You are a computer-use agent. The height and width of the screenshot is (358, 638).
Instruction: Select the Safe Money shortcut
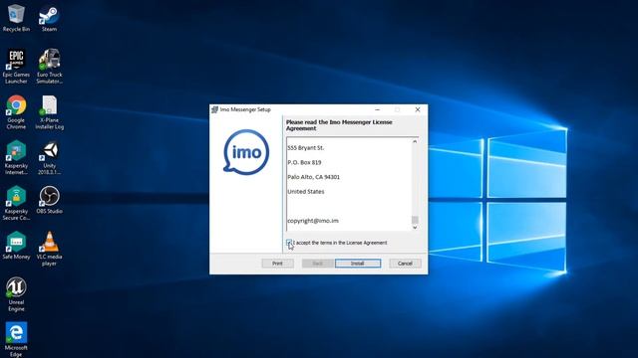pos(16,246)
